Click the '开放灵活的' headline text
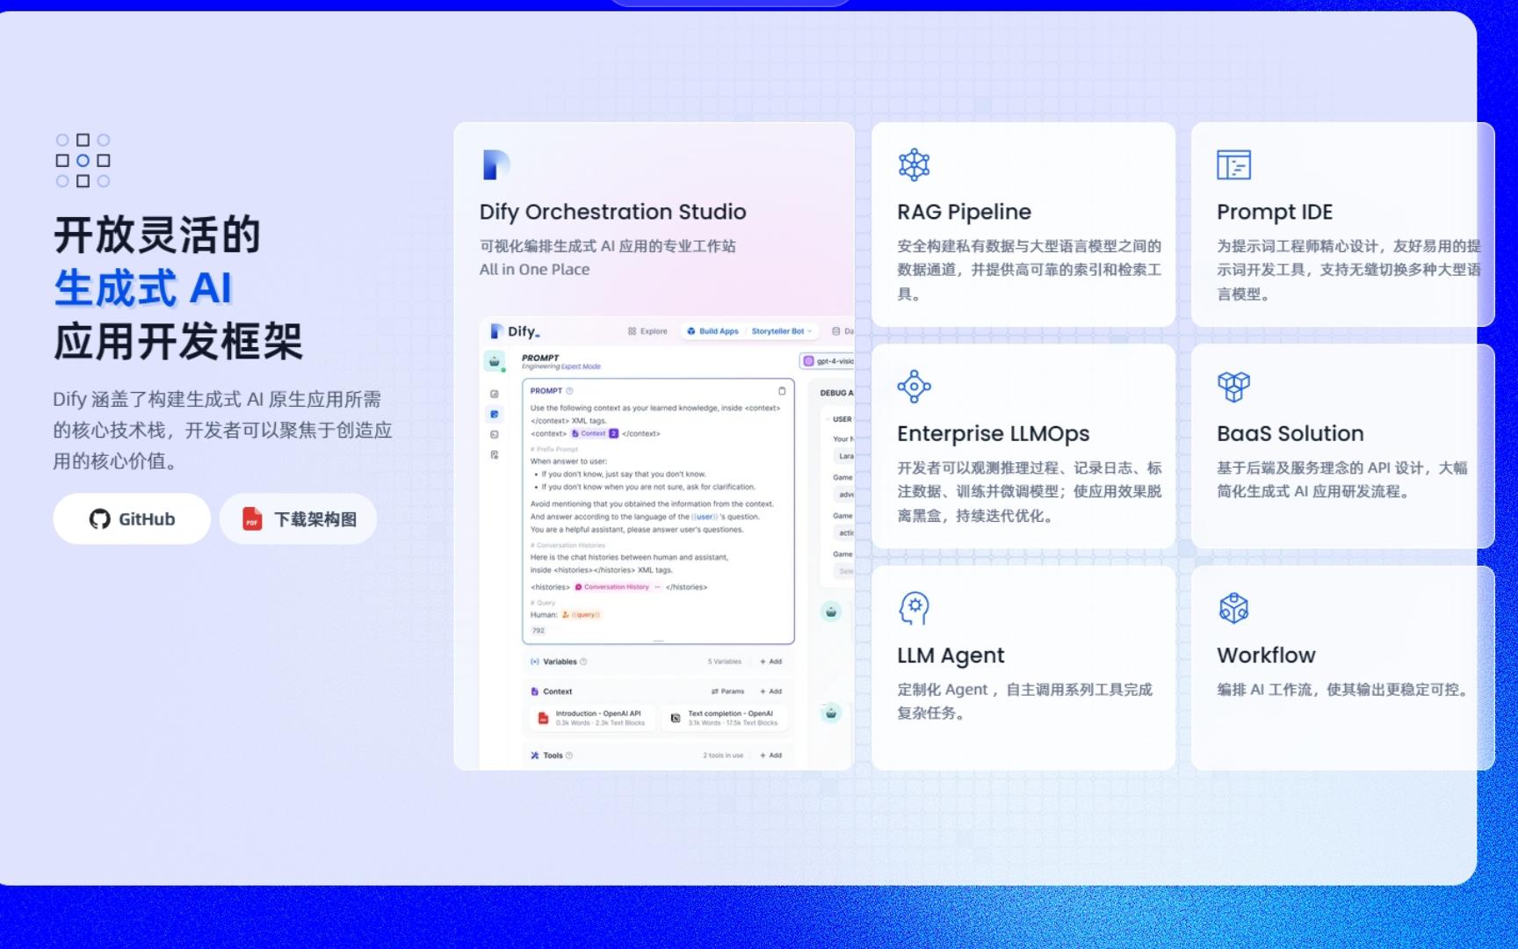 (x=157, y=235)
